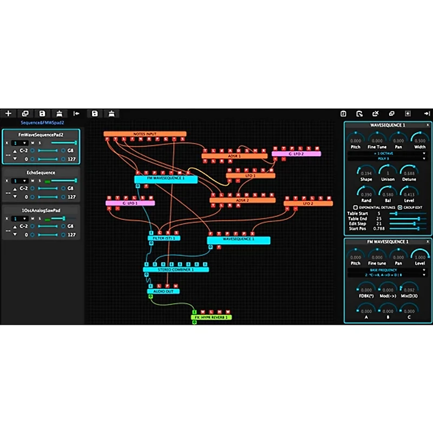Click the Table End slider in WAVESEQUENCE 1
433x433 pixels.
(x=405, y=218)
